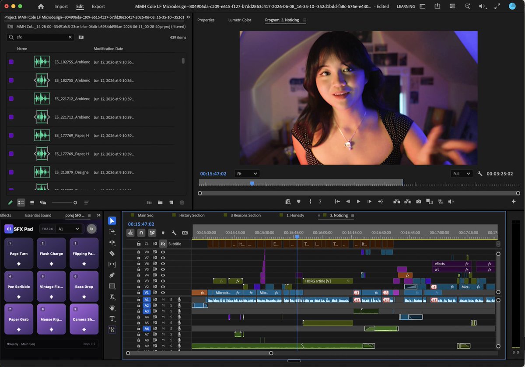Mute audio track A4
This screenshot has width=525, height=367.
(163, 317)
